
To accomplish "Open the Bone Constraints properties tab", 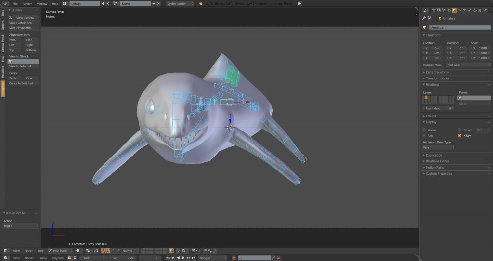I will click(475, 10).
